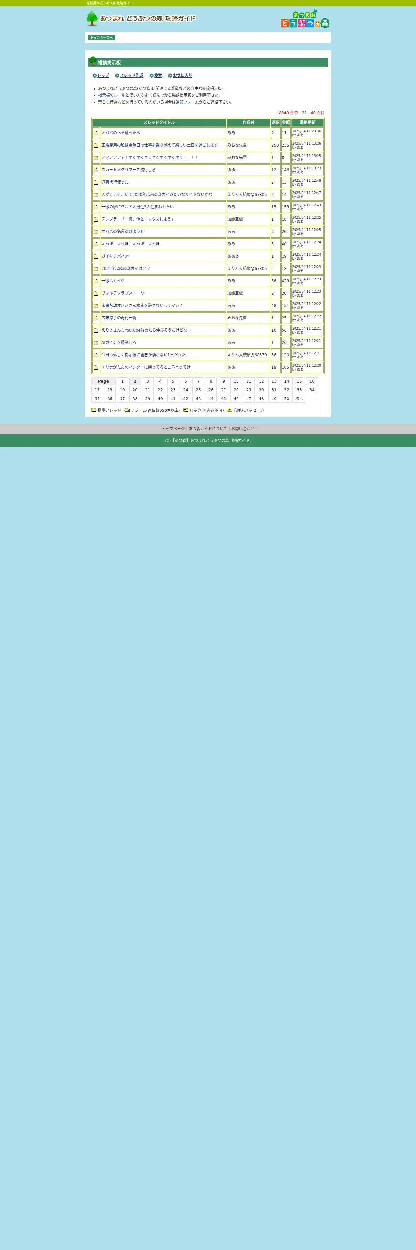Click the ロック中(書込不可) legend entry
Viewport: 416px width, 1250px height.
(203, 411)
